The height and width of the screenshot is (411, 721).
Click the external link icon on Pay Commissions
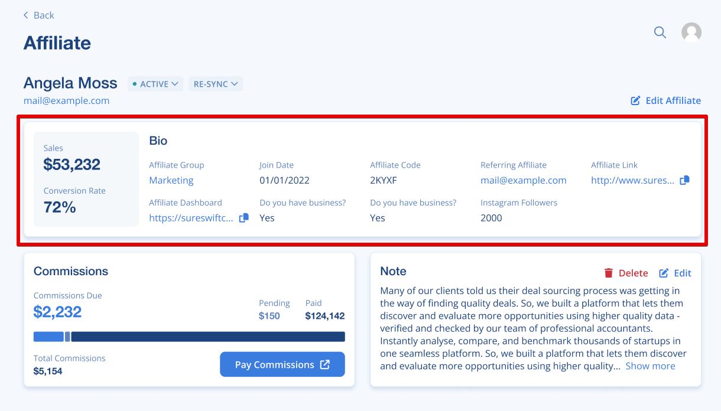(324, 364)
